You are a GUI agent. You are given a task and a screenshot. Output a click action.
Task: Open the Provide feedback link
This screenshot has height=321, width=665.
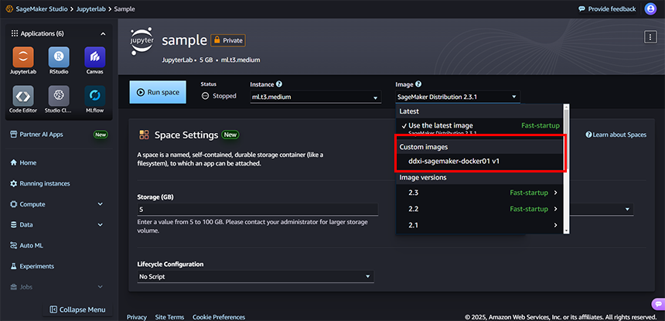coord(607,9)
